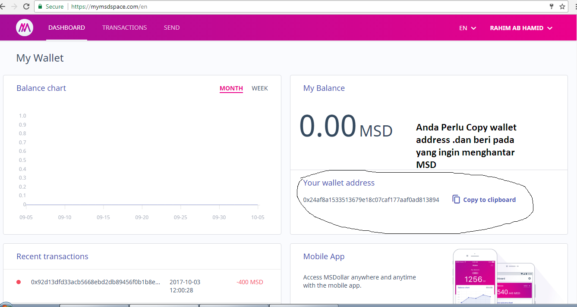Click the browser back arrow

coord(6,6)
